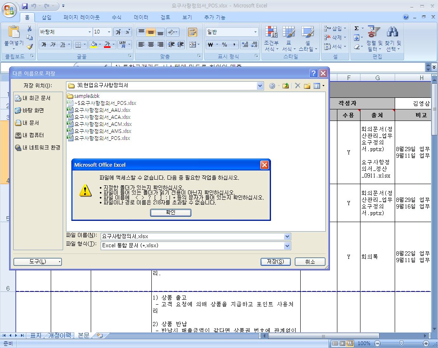Click the new folder icon in save dialog
Screen dimensions: 438x348
[x=307, y=86]
